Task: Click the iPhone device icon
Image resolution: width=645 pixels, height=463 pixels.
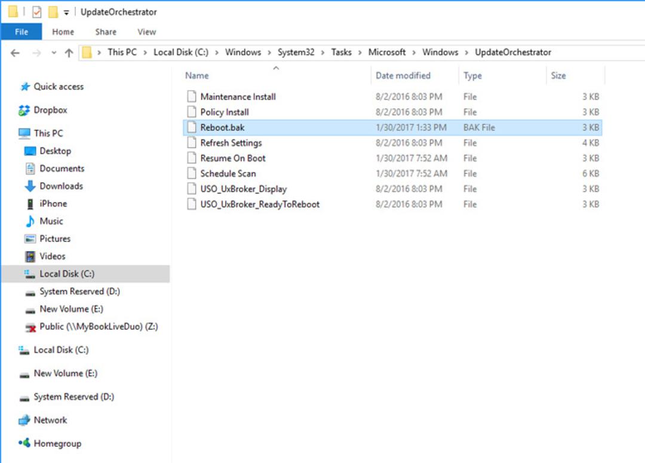Action: point(30,204)
